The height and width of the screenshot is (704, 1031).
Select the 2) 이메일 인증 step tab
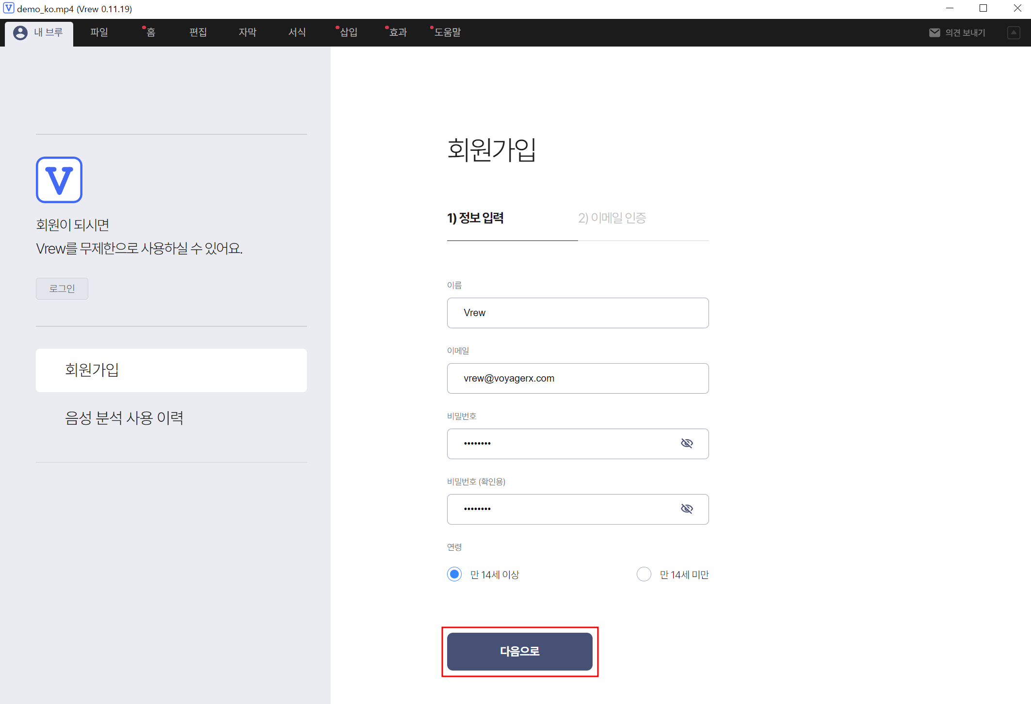[612, 218]
